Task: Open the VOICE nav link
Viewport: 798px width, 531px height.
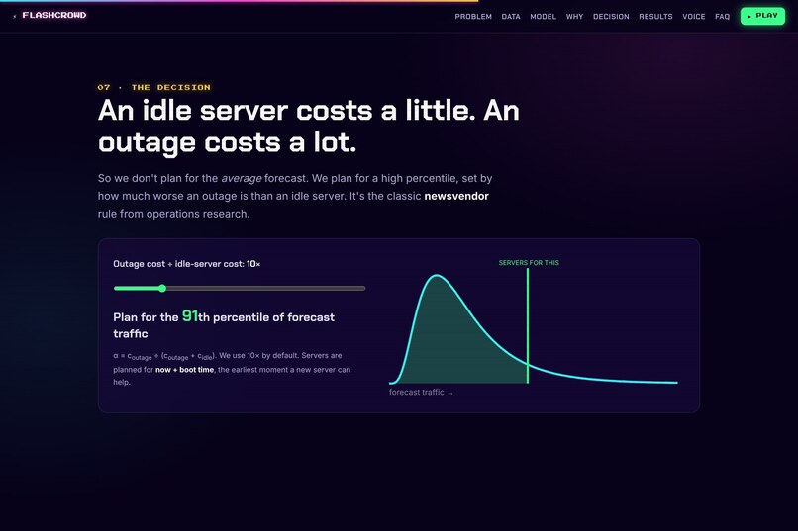Action: coord(694,16)
